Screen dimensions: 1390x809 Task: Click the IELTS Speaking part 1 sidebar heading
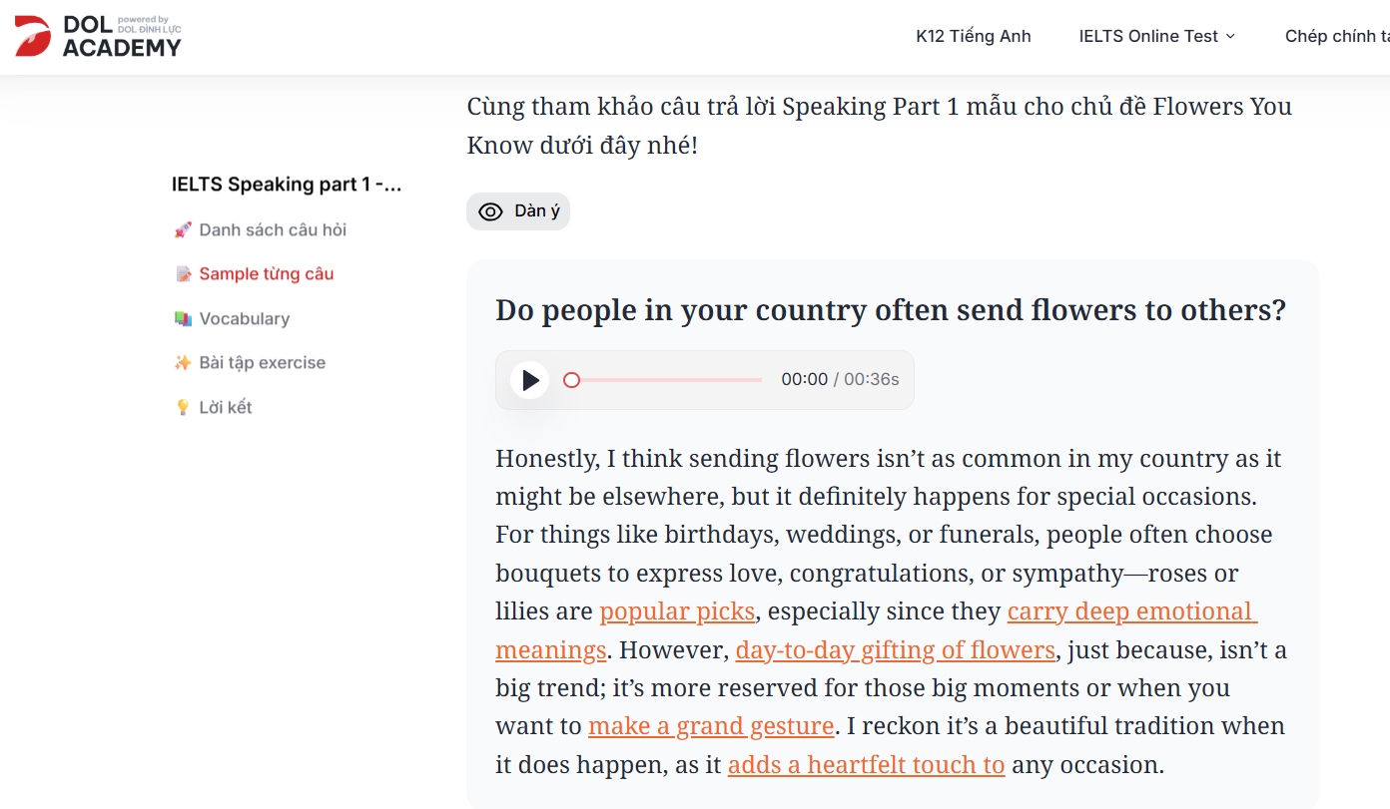click(287, 185)
